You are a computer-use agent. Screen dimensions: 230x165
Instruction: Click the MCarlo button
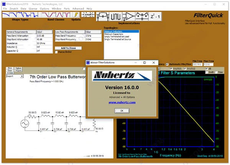pyautogui.click(x=18, y=70)
